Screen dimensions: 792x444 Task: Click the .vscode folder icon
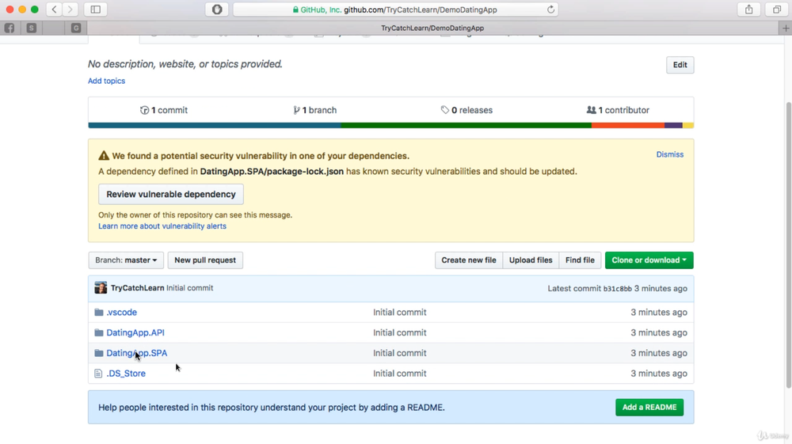pyautogui.click(x=98, y=313)
